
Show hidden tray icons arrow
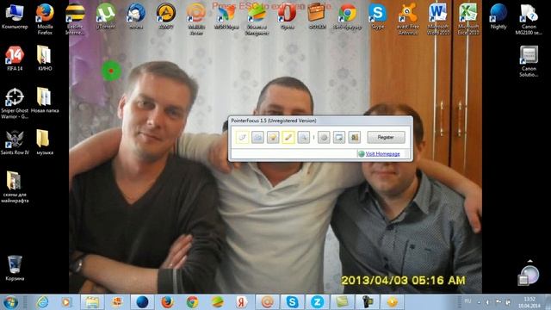479,302
